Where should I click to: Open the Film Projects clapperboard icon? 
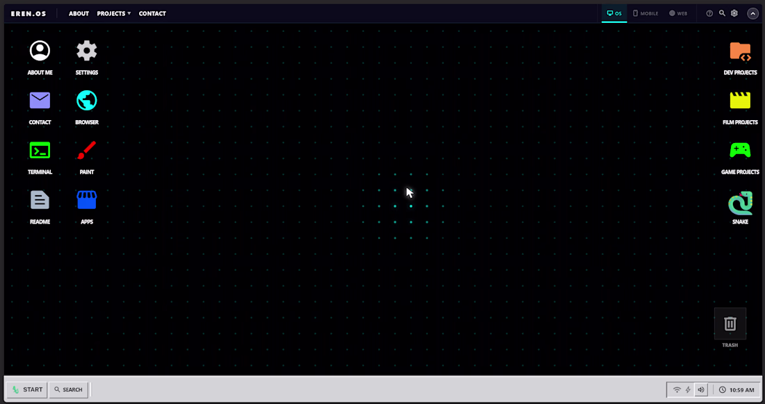(x=740, y=101)
